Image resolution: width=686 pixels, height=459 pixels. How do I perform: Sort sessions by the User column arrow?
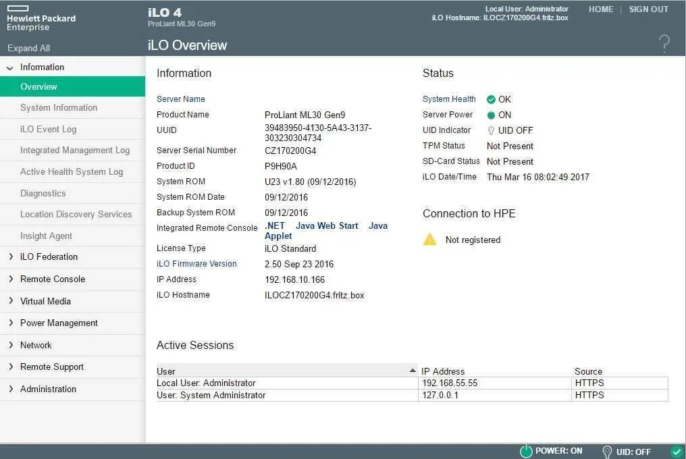tap(412, 371)
